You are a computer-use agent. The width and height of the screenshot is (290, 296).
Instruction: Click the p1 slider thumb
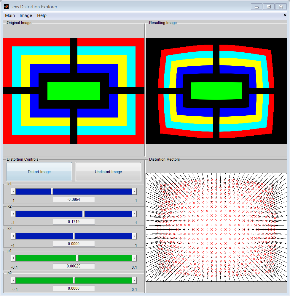(77, 258)
